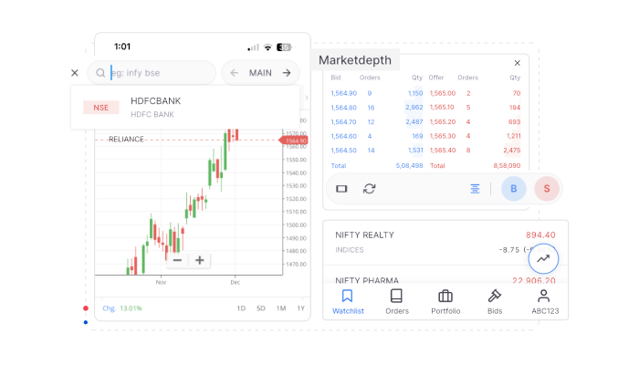Zoom out the chart with minus button
Image resolution: width=639 pixels, height=365 pixels.
tap(177, 260)
